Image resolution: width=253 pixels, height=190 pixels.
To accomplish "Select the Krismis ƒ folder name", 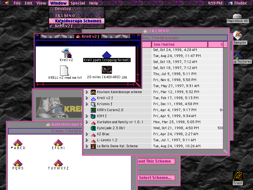I will pyautogui.click(x=105, y=104).
